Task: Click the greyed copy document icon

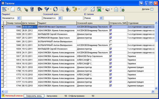Action: [x=62, y=9]
